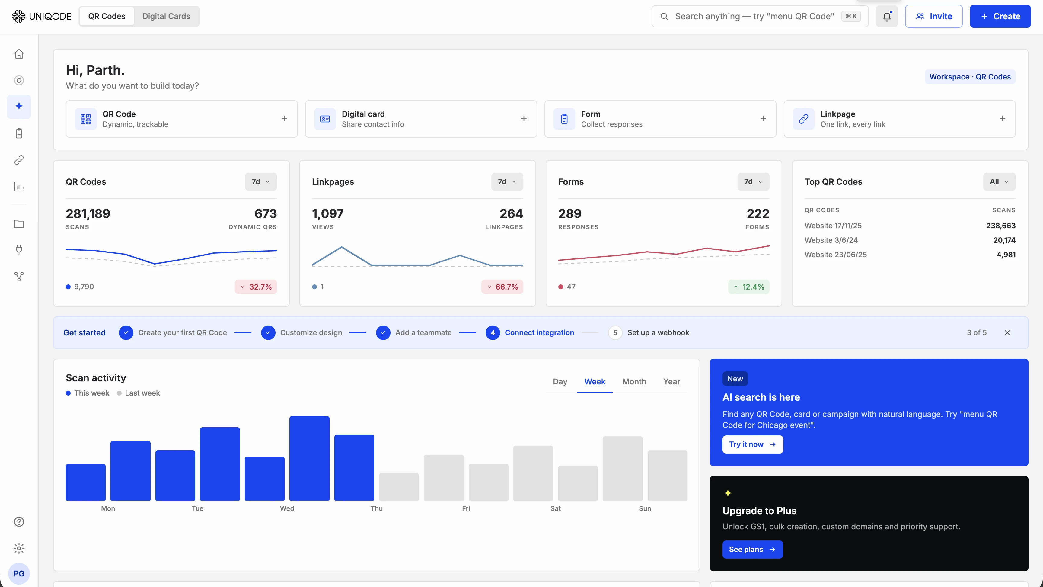Switch to QR Codes product toggle
The height and width of the screenshot is (587, 1043).
coord(107,16)
